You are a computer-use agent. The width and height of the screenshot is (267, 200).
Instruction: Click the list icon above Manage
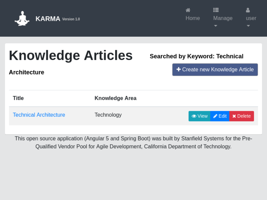coord(216,10)
